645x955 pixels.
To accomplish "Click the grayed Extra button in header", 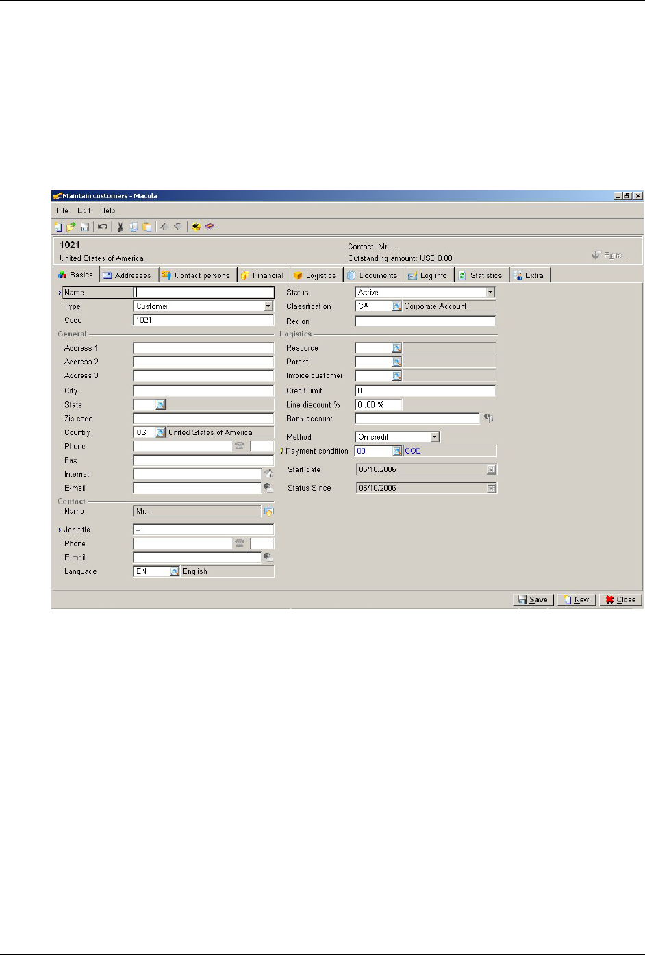I will 608,255.
